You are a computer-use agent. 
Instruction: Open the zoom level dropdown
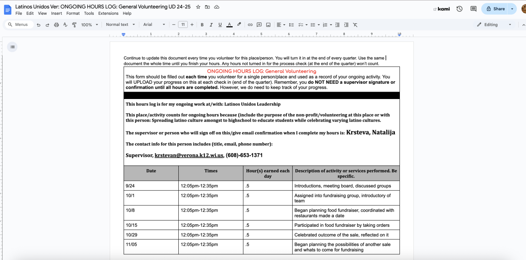[90, 25]
